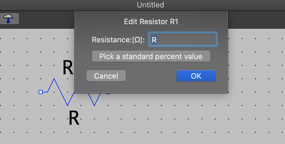This screenshot has height=144, width=285.
Task: Click the resistor's second downward zigzag vertex
Action: [x=94, y=105]
